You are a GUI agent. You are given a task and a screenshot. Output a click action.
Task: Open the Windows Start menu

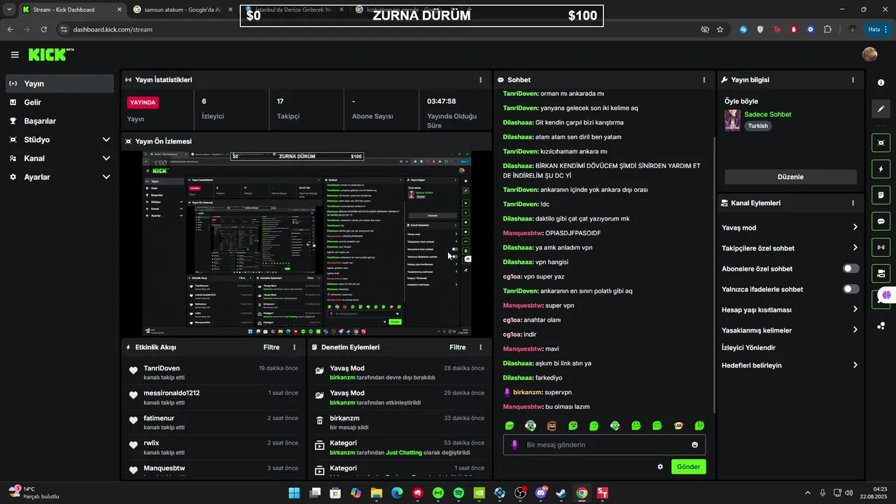point(294,493)
